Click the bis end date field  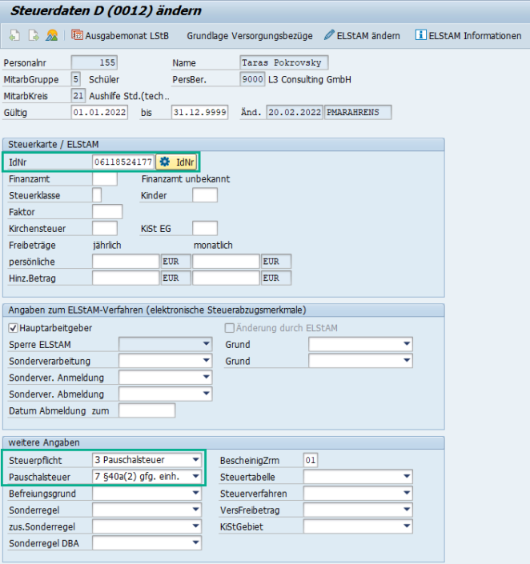(x=200, y=112)
